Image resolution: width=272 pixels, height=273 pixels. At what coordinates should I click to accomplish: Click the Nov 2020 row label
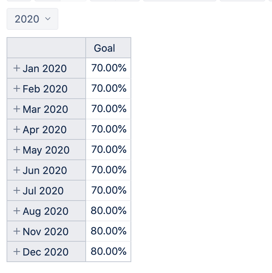click(x=46, y=232)
